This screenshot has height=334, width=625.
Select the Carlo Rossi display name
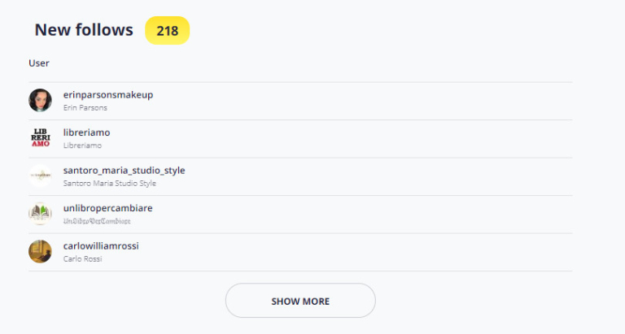(x=84, y=258)
